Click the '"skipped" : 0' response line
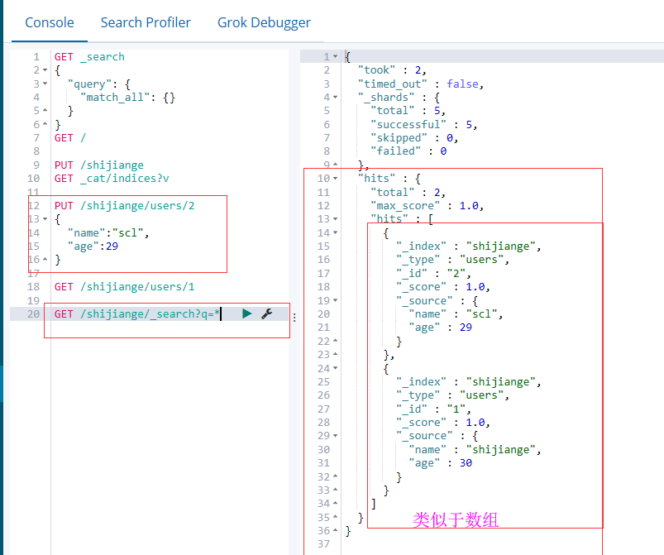 tap(414, 138)
